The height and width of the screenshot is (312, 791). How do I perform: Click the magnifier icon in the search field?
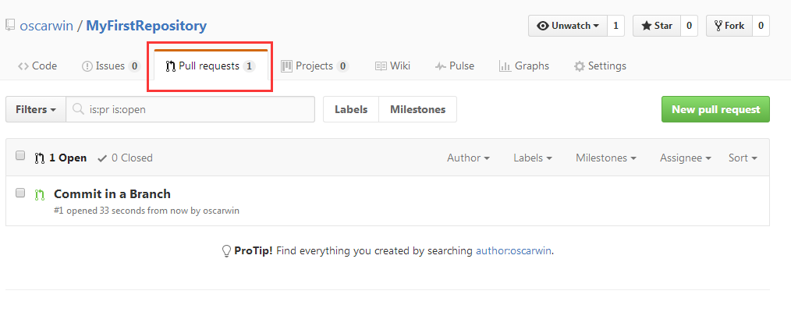(78, 109)
